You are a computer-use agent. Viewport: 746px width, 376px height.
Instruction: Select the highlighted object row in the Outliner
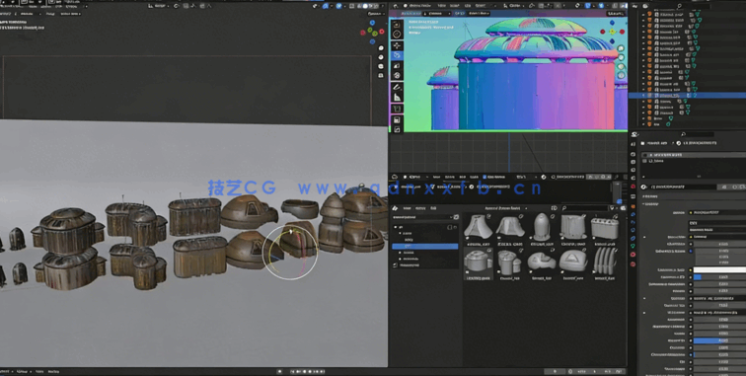click(687, 95)
